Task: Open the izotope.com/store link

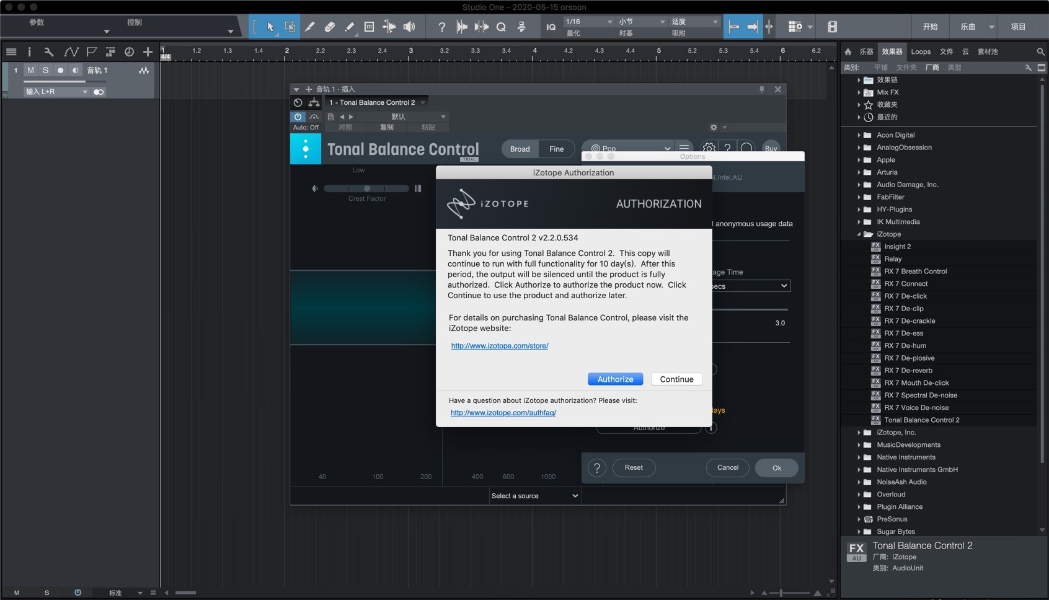Action: pos(500,346)
